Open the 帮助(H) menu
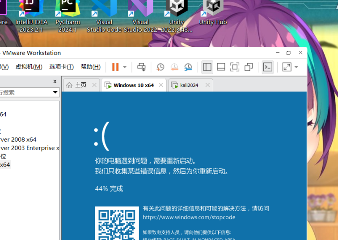This screenshot has height=240, width=338. coord(90,67)
